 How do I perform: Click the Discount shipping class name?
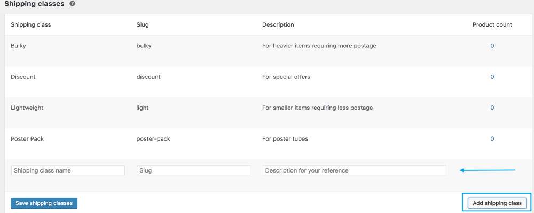(x=23, y=77)
